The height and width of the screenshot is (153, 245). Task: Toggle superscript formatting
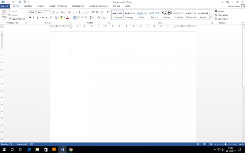pos(51,17)
